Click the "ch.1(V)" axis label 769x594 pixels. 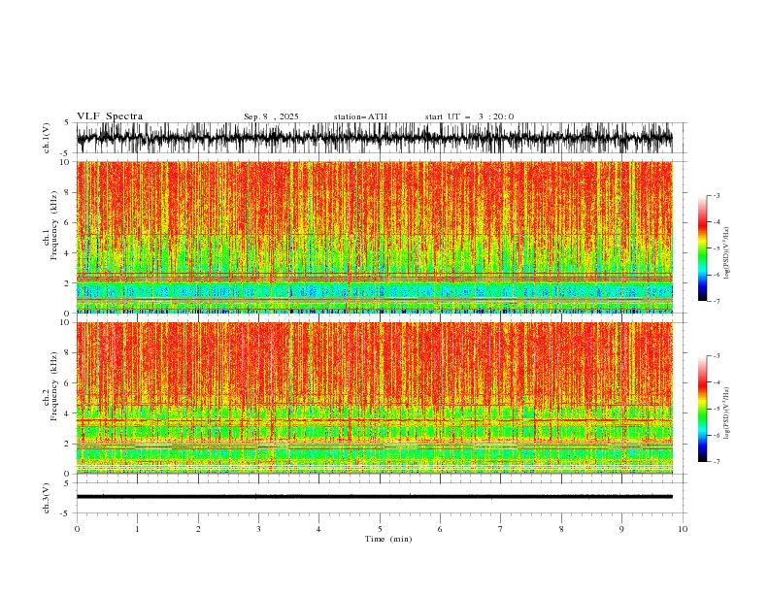pos(47,138)
